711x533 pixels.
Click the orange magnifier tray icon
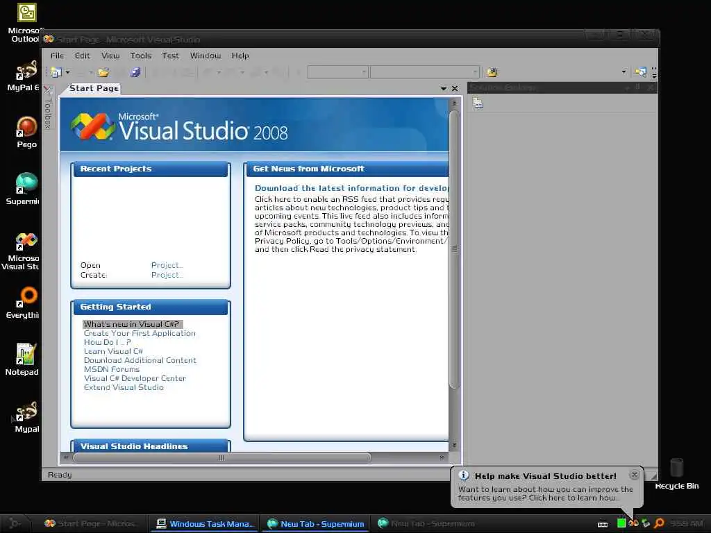click(x=660, y=523)
